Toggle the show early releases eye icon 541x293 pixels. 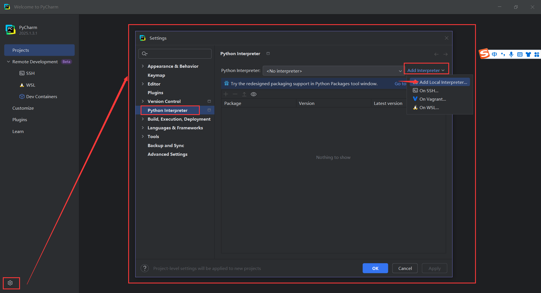[x=254, y=94]
